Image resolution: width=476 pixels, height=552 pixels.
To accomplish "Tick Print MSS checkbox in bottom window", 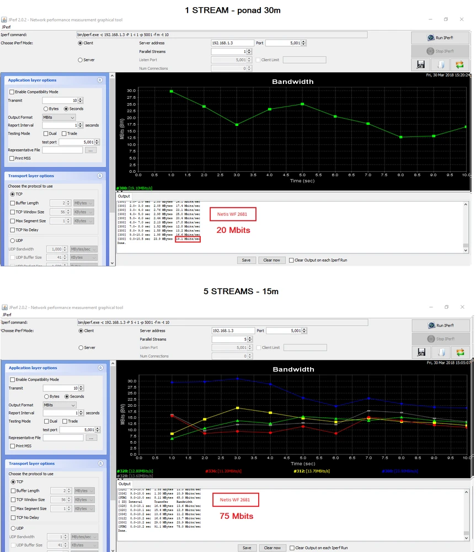I will [x=12, y=447].
